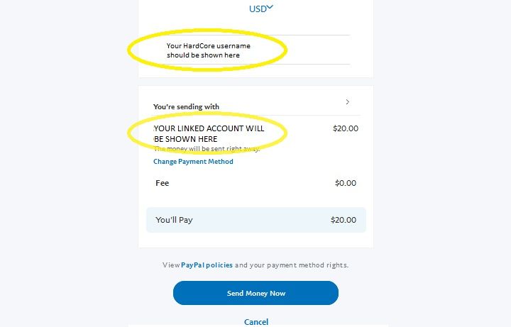Select the You'll Pay label
The image size is (511, 327).
(174, 220)
